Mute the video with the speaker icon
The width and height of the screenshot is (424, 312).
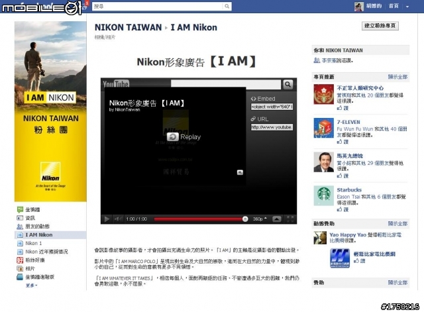pyautogui.click(x=118, y=219)
